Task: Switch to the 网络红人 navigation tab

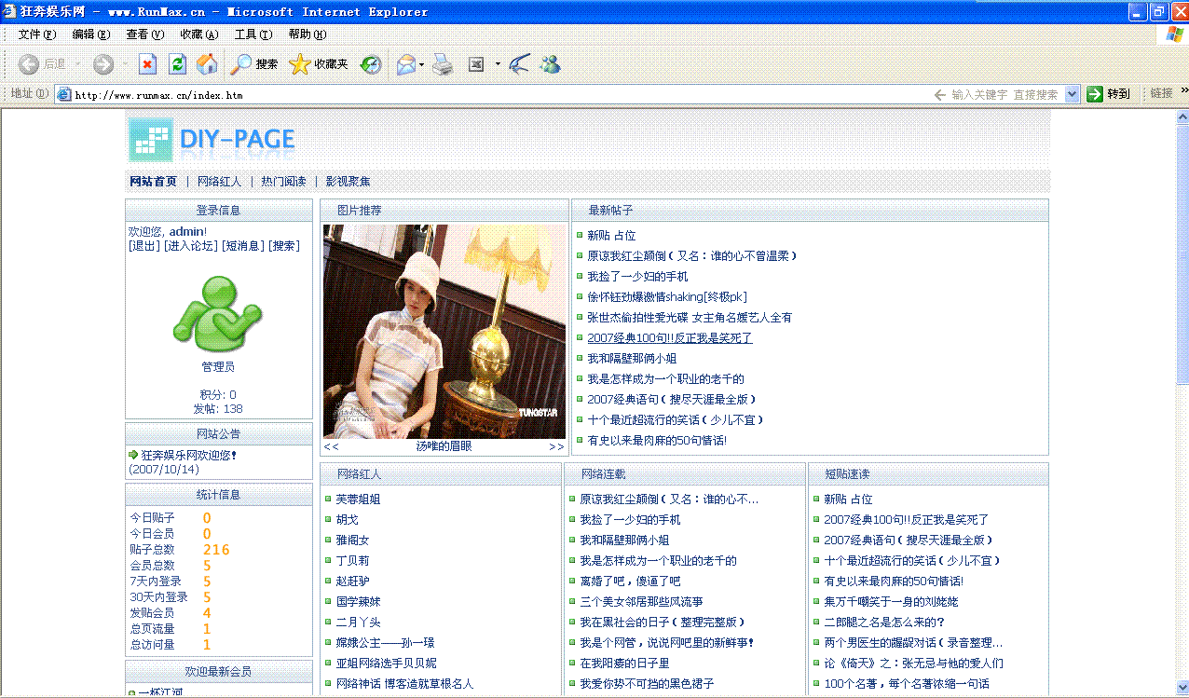Action: (x=219, y=182)
